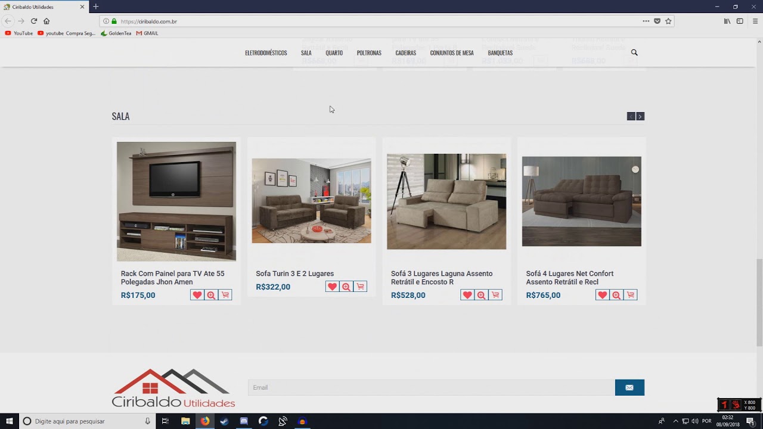Click the email subscribe envelope button

pyautogui.click(x=629, y=387)
